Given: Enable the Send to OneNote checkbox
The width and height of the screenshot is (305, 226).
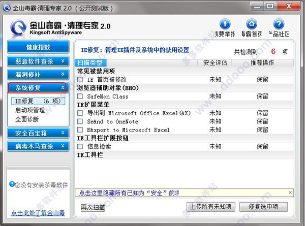Looking at the screenshot, I should click(x=80, y=121).
